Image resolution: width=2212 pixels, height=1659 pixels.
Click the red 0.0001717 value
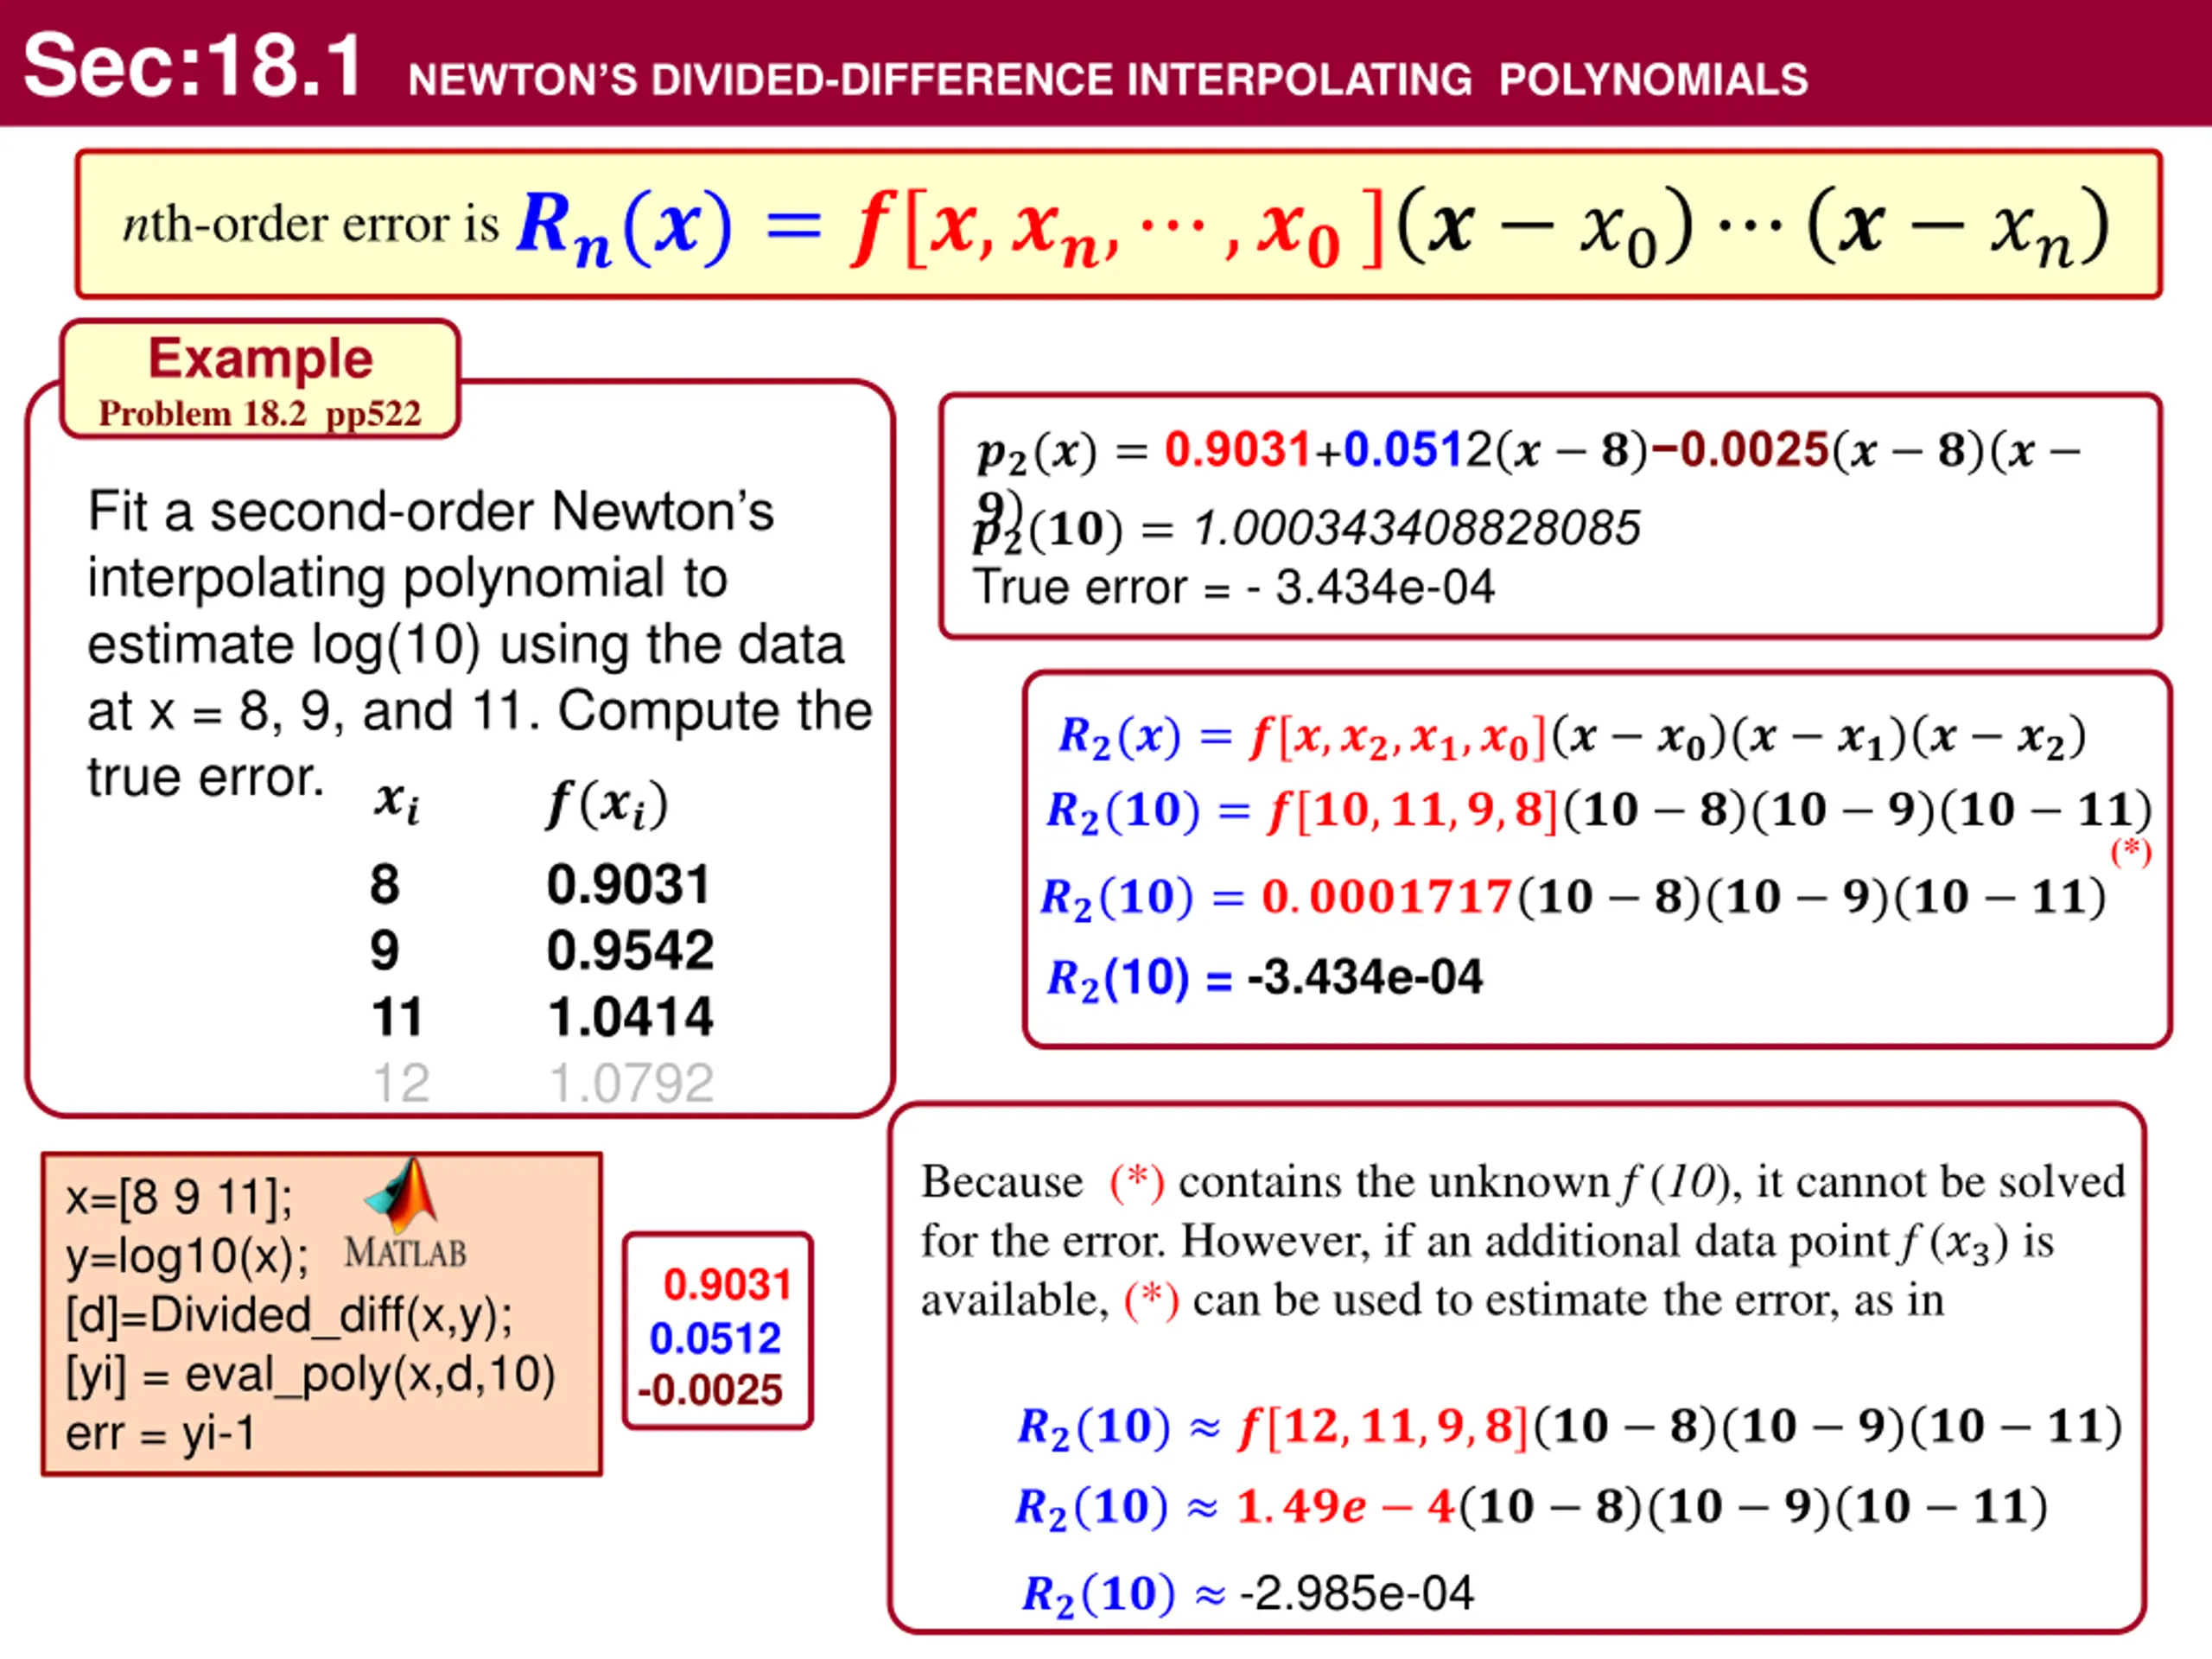pos(1387,897)
